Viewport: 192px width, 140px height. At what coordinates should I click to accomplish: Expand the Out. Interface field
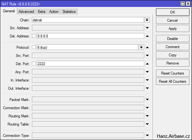(147, 88)
